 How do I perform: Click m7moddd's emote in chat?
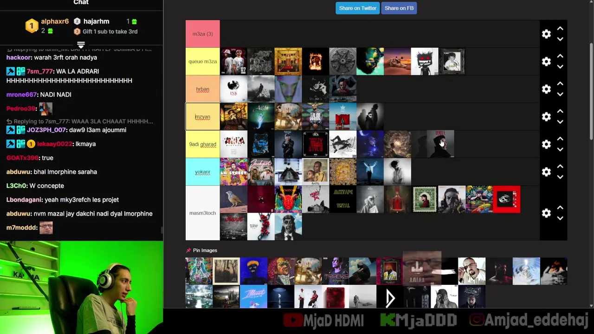[46, 228]
